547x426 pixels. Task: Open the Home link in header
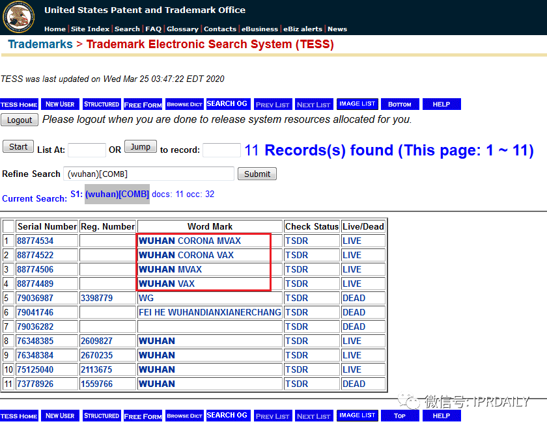click(x=55, y=29)
